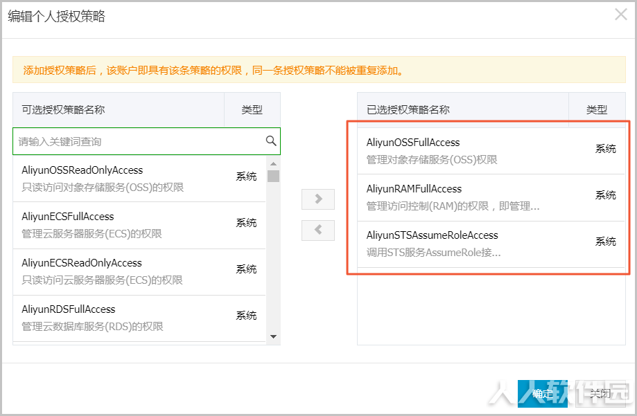Click 类型 header of selected policies

point(597,109)
